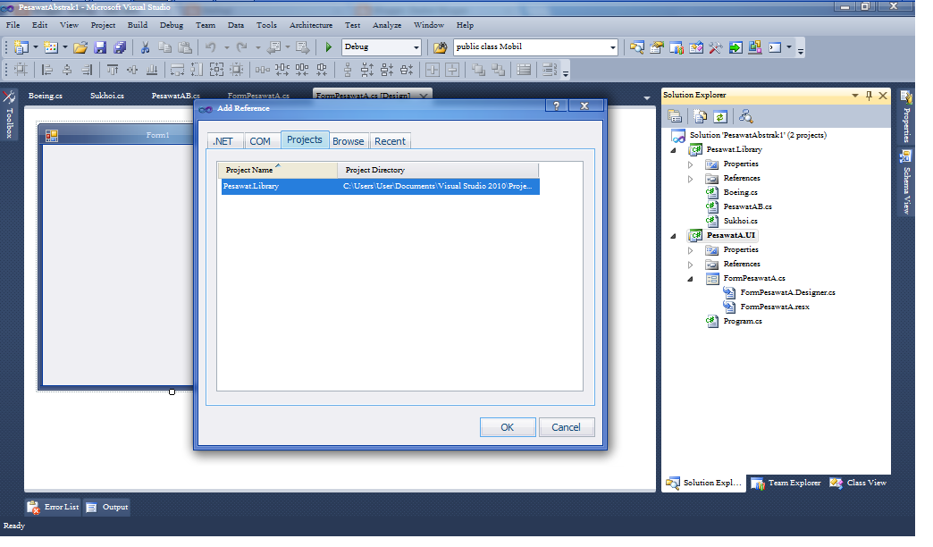Open the Project menu
The width and height of the screenshot is (933, 547).
coord(103,25)
